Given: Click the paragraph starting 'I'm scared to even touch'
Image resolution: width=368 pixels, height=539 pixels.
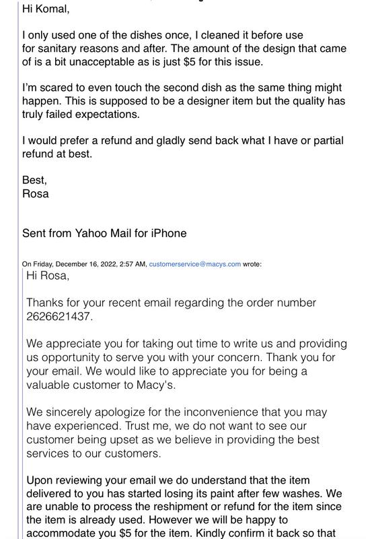Looking at the screenshot, I should 184,100.
